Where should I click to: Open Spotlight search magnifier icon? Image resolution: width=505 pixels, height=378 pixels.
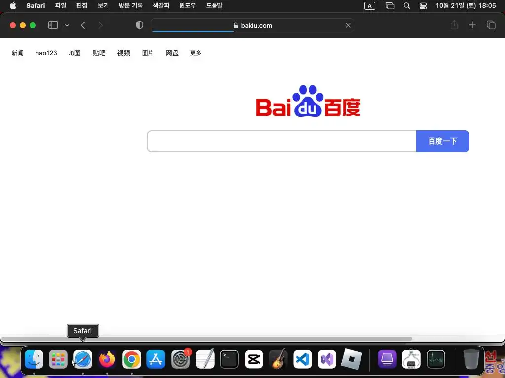[407, 6]
